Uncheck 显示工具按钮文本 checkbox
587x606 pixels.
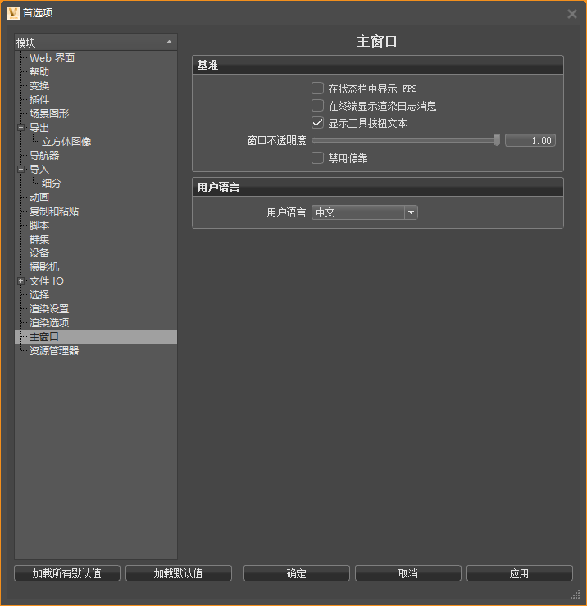pos(317,123)
